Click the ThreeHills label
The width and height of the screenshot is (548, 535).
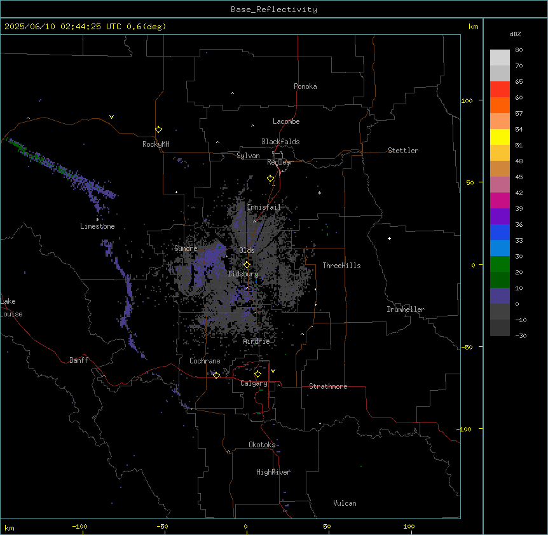(x=341, y=266)
